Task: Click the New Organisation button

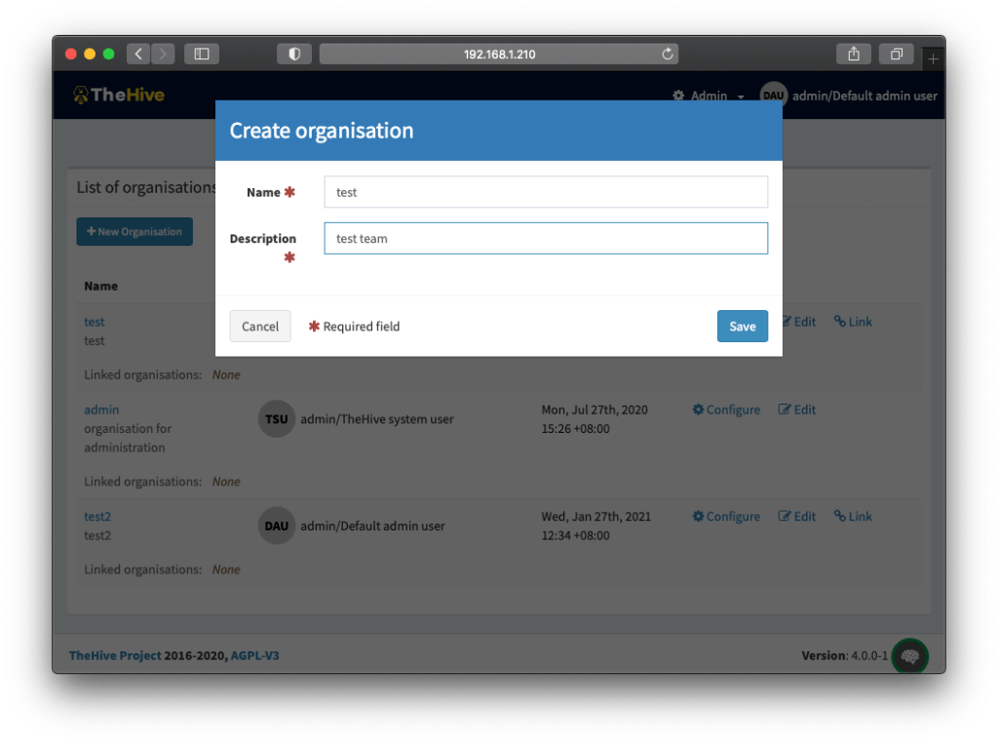Action: coord(134,232)
